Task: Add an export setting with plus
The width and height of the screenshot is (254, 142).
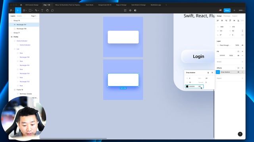Action: [242, 78]
